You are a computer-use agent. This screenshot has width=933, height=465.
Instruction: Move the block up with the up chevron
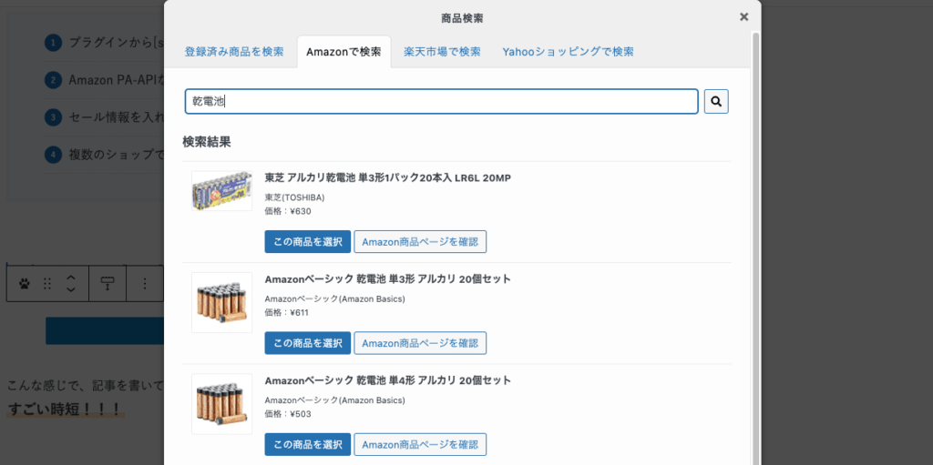pyautogui.click(x=70, y=278)
